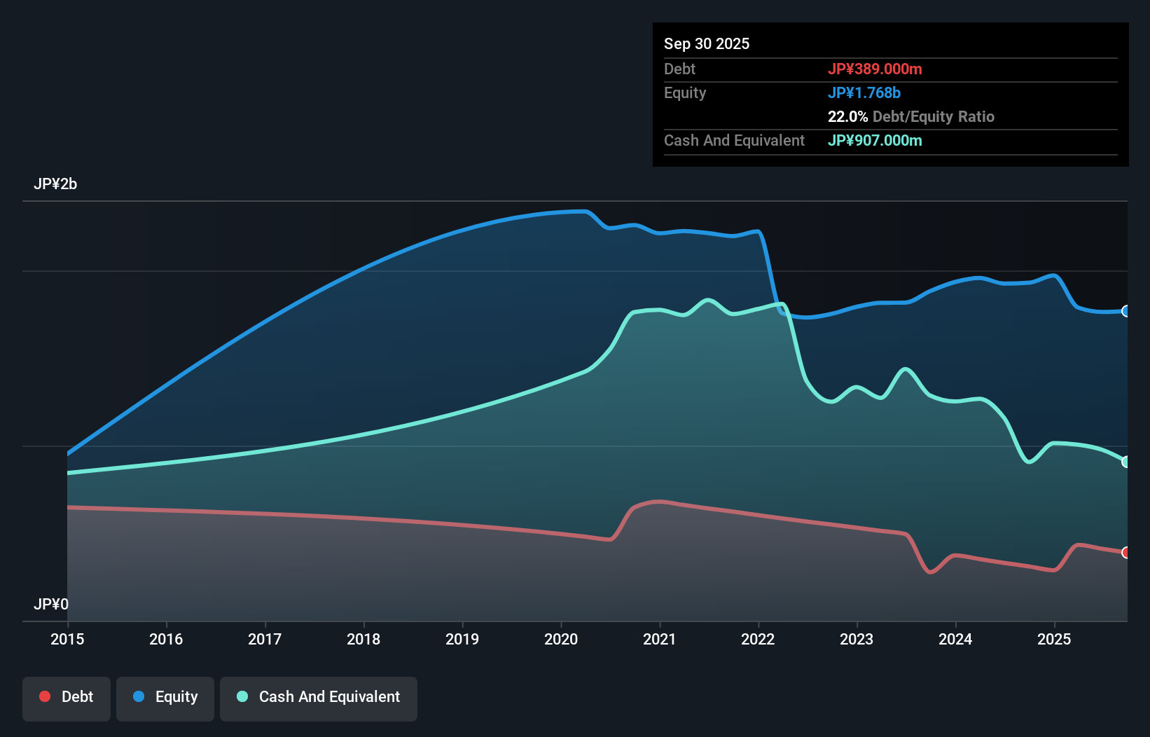Click the teal Cash endpoint marker

[x=1126, y=462]
